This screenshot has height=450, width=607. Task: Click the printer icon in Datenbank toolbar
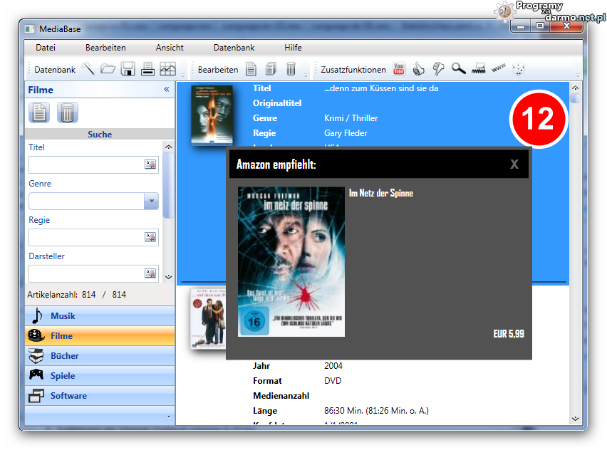coord(147,69)
